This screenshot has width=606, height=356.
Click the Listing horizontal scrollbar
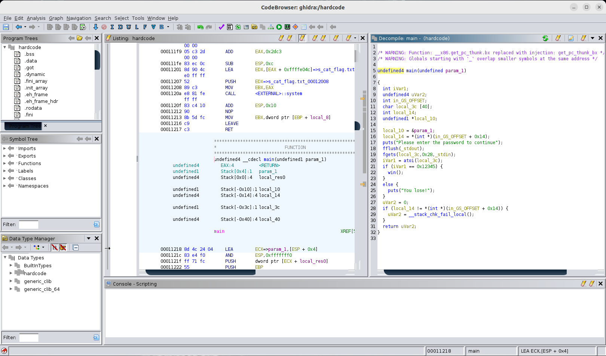(x=200, y=272)
